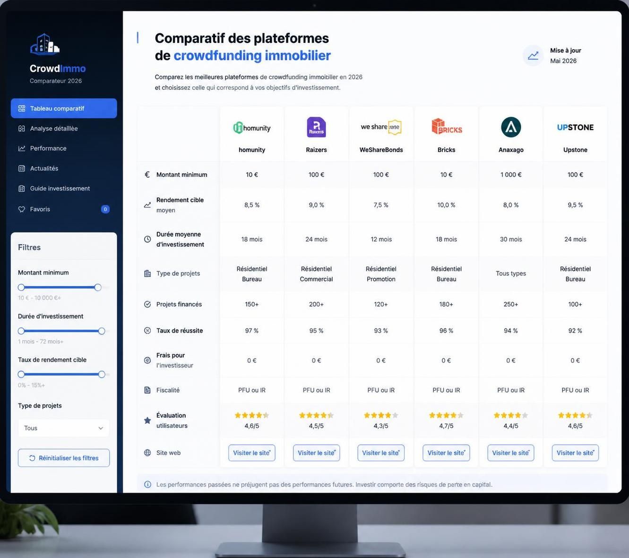Click the document icon beside Fiscalité
This screenshot has height=558, width=629.
[x=147, y=390]
